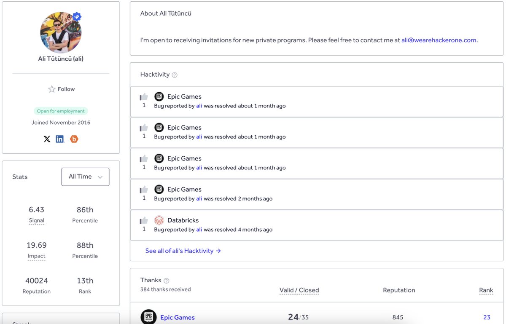506x324 pixels.
Task: Click the 86th Percentile value
Action: (x=85, y=210)
